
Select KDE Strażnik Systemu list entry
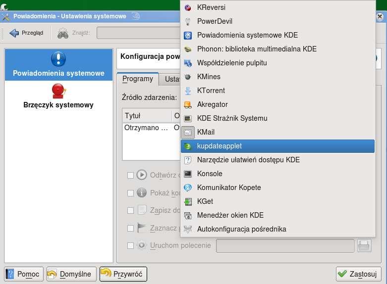277,118
